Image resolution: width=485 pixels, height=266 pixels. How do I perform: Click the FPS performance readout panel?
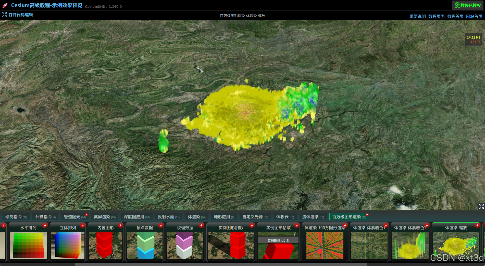[x=474, y=40]
